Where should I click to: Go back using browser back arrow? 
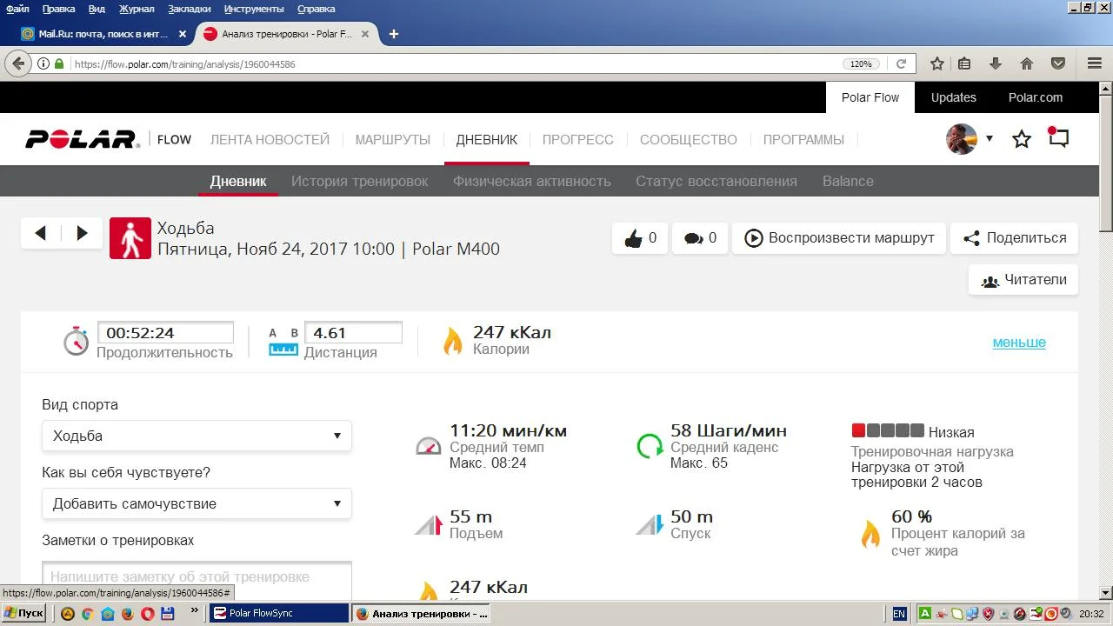pos(17,63)
